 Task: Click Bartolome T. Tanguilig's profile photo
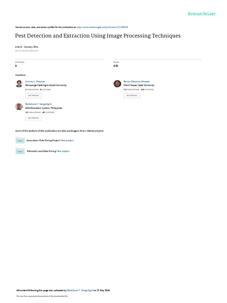pyautogui.click(x=19, y=106)
